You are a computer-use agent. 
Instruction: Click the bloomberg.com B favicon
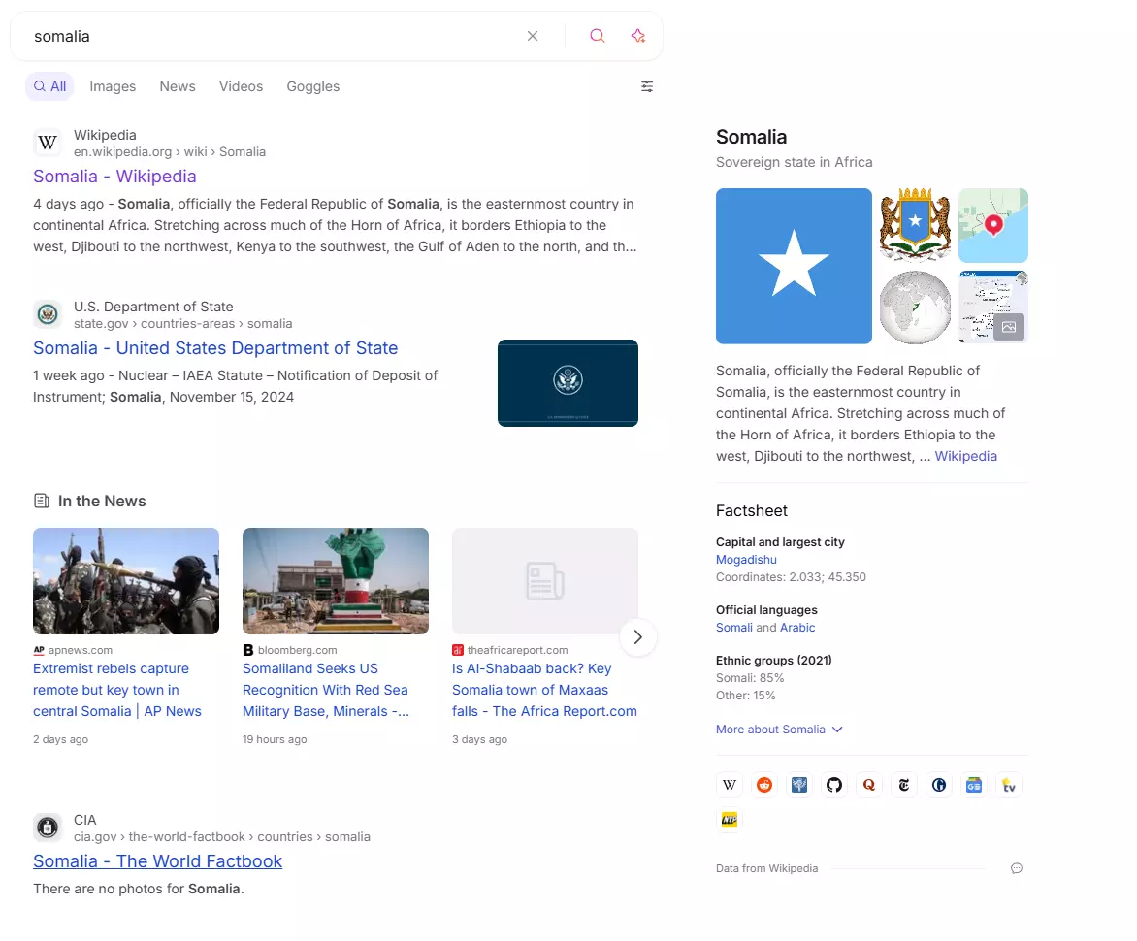click(248, 650)
